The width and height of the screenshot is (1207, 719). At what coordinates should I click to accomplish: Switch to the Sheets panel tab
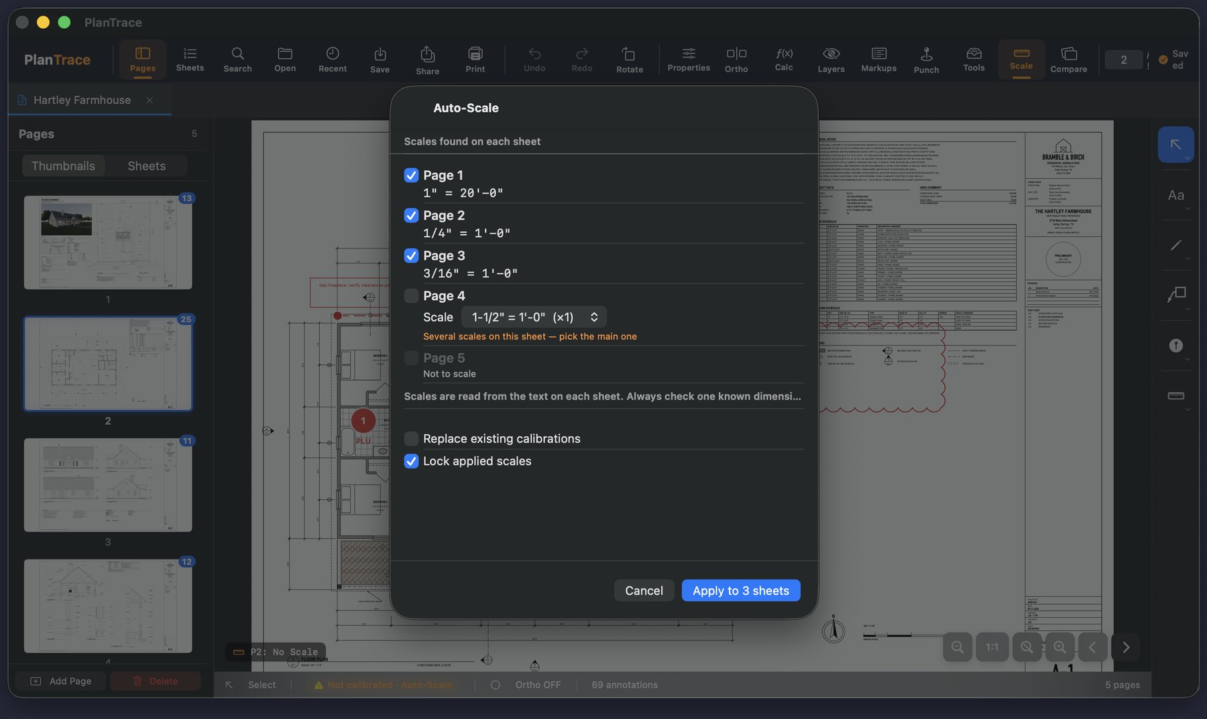click(x=146, y=166)
